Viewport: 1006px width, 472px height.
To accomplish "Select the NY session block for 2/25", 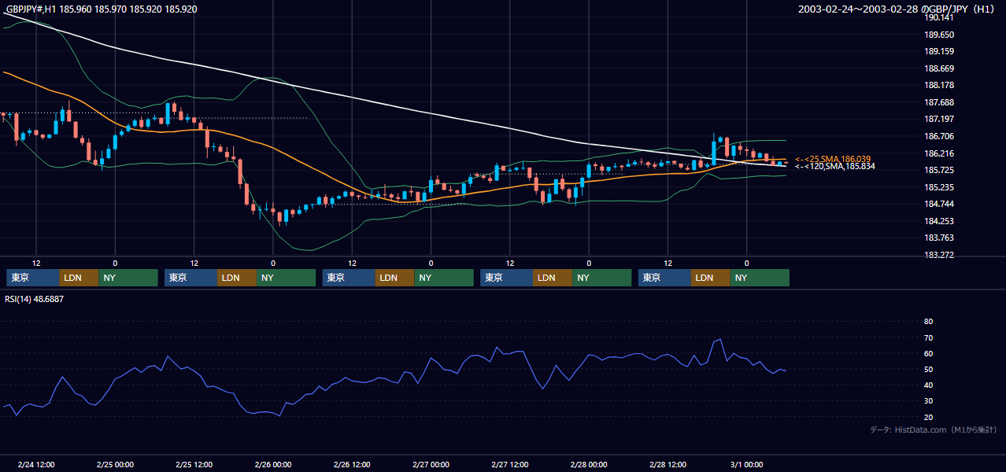I will [287, 278].
